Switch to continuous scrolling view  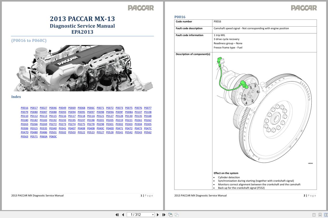click(320, 215)
